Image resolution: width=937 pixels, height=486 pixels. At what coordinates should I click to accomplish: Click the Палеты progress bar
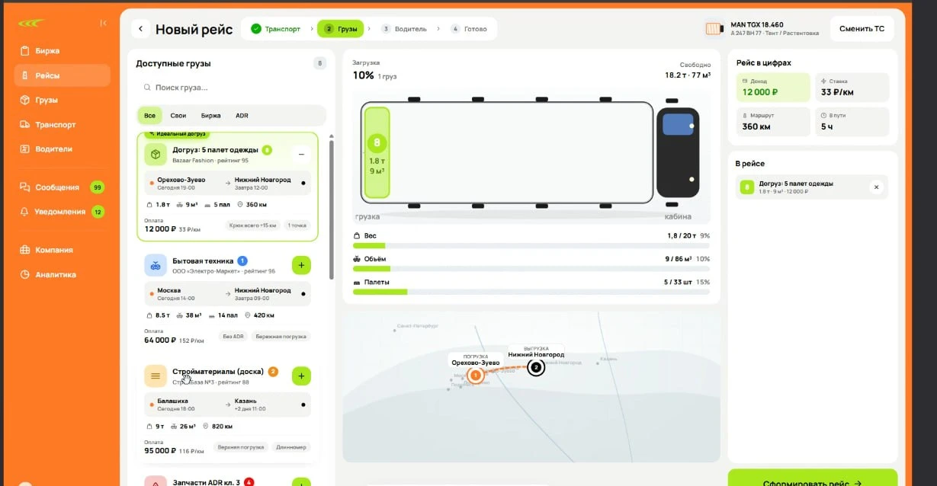[x=531, y=292]
